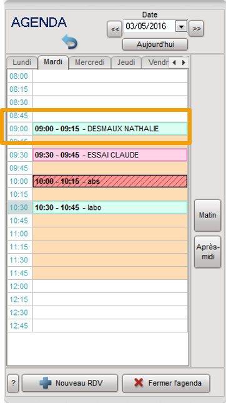Select the pink ESSAI CLAUDE appointment
Screen dimensions: 226x403
pos(110,155)
